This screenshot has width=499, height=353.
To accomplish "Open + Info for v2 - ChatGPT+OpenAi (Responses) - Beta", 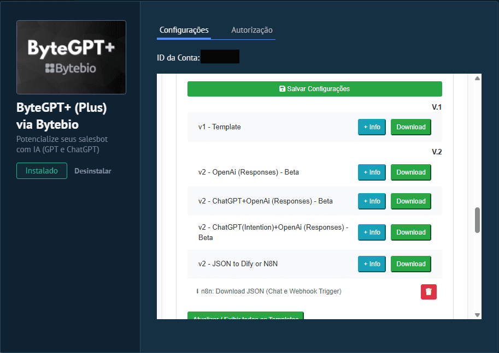I will click(372, 201).
